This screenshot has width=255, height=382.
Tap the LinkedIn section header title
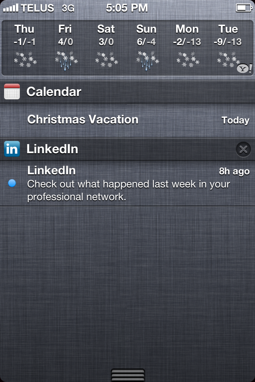52,149
